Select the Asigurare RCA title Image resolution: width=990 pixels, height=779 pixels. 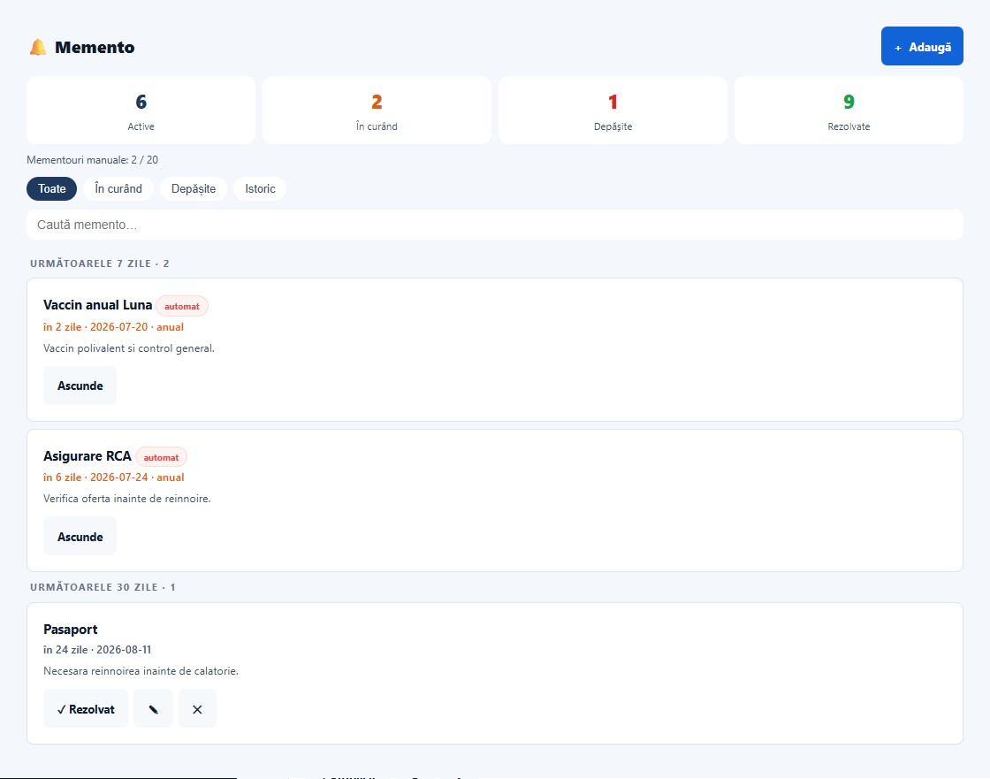tap(88, 455)
